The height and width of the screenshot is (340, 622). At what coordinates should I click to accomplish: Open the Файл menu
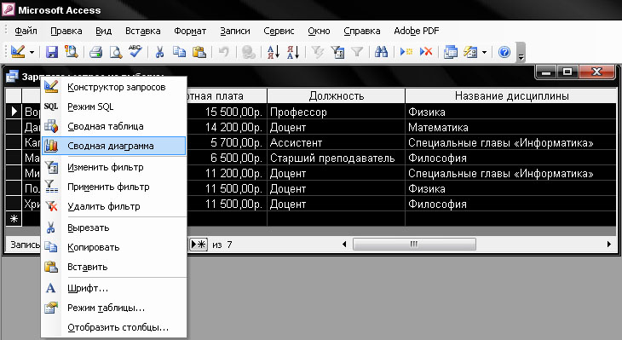(26, 31)
